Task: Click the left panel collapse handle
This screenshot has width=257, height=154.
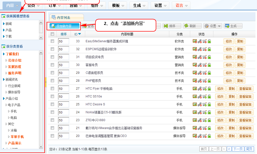Action: tap(46, 82)
